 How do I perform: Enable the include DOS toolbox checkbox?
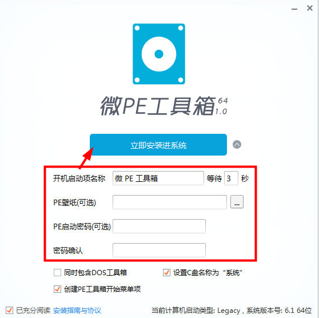click(x=57, y=272)
